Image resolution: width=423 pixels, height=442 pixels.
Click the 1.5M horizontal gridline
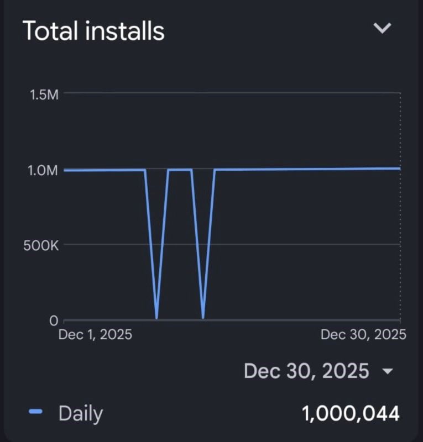tap(232, 93)
